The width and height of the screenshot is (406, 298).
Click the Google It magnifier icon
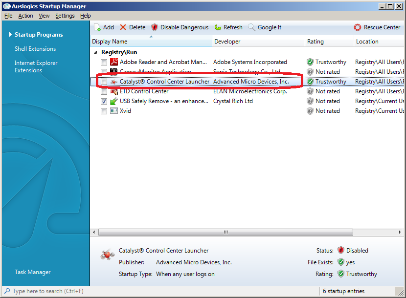[x=251, y=27]
